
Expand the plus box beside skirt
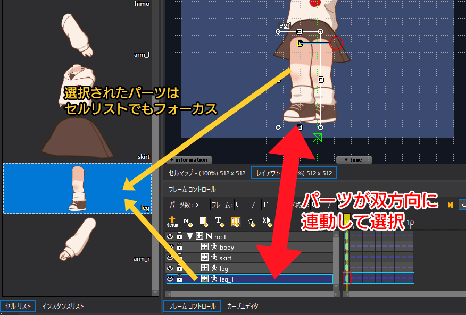tap(204, 258)
